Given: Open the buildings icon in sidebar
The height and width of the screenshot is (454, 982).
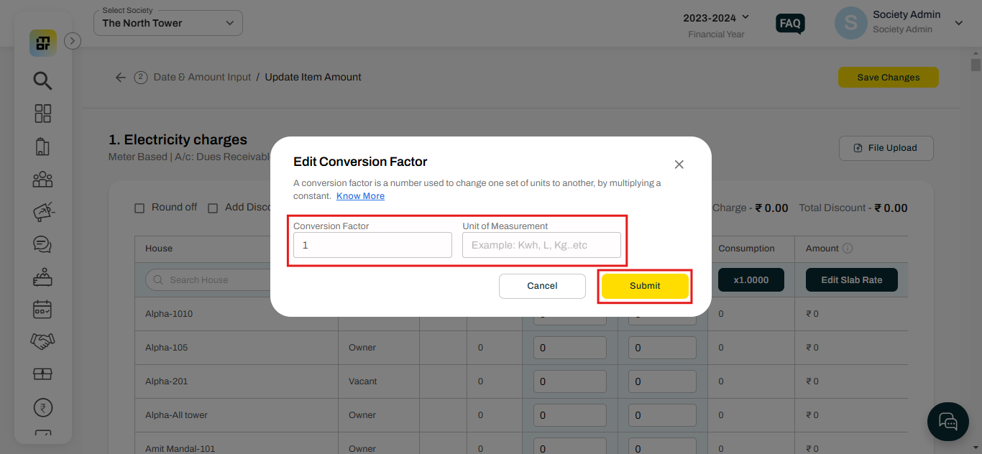Looking at the screenshot, I should [x=42, y=147].
